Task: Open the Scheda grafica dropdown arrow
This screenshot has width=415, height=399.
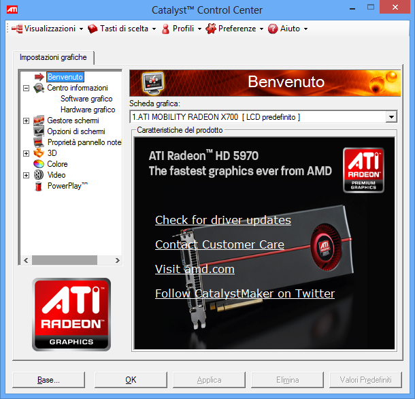Action: [x=391, y=117]
